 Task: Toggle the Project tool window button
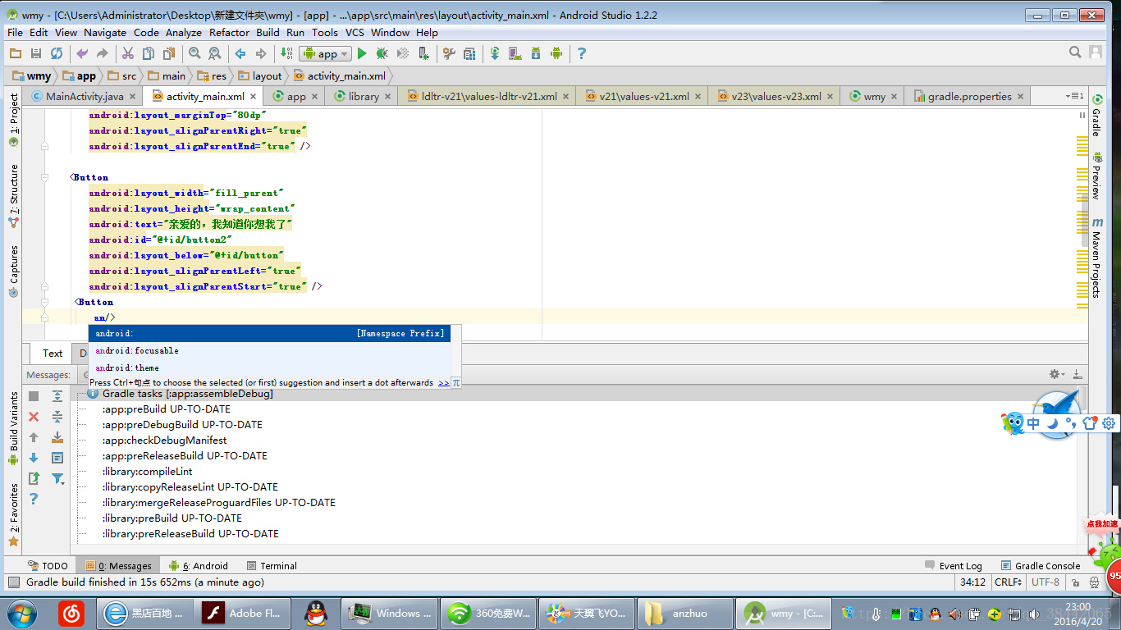13,120
